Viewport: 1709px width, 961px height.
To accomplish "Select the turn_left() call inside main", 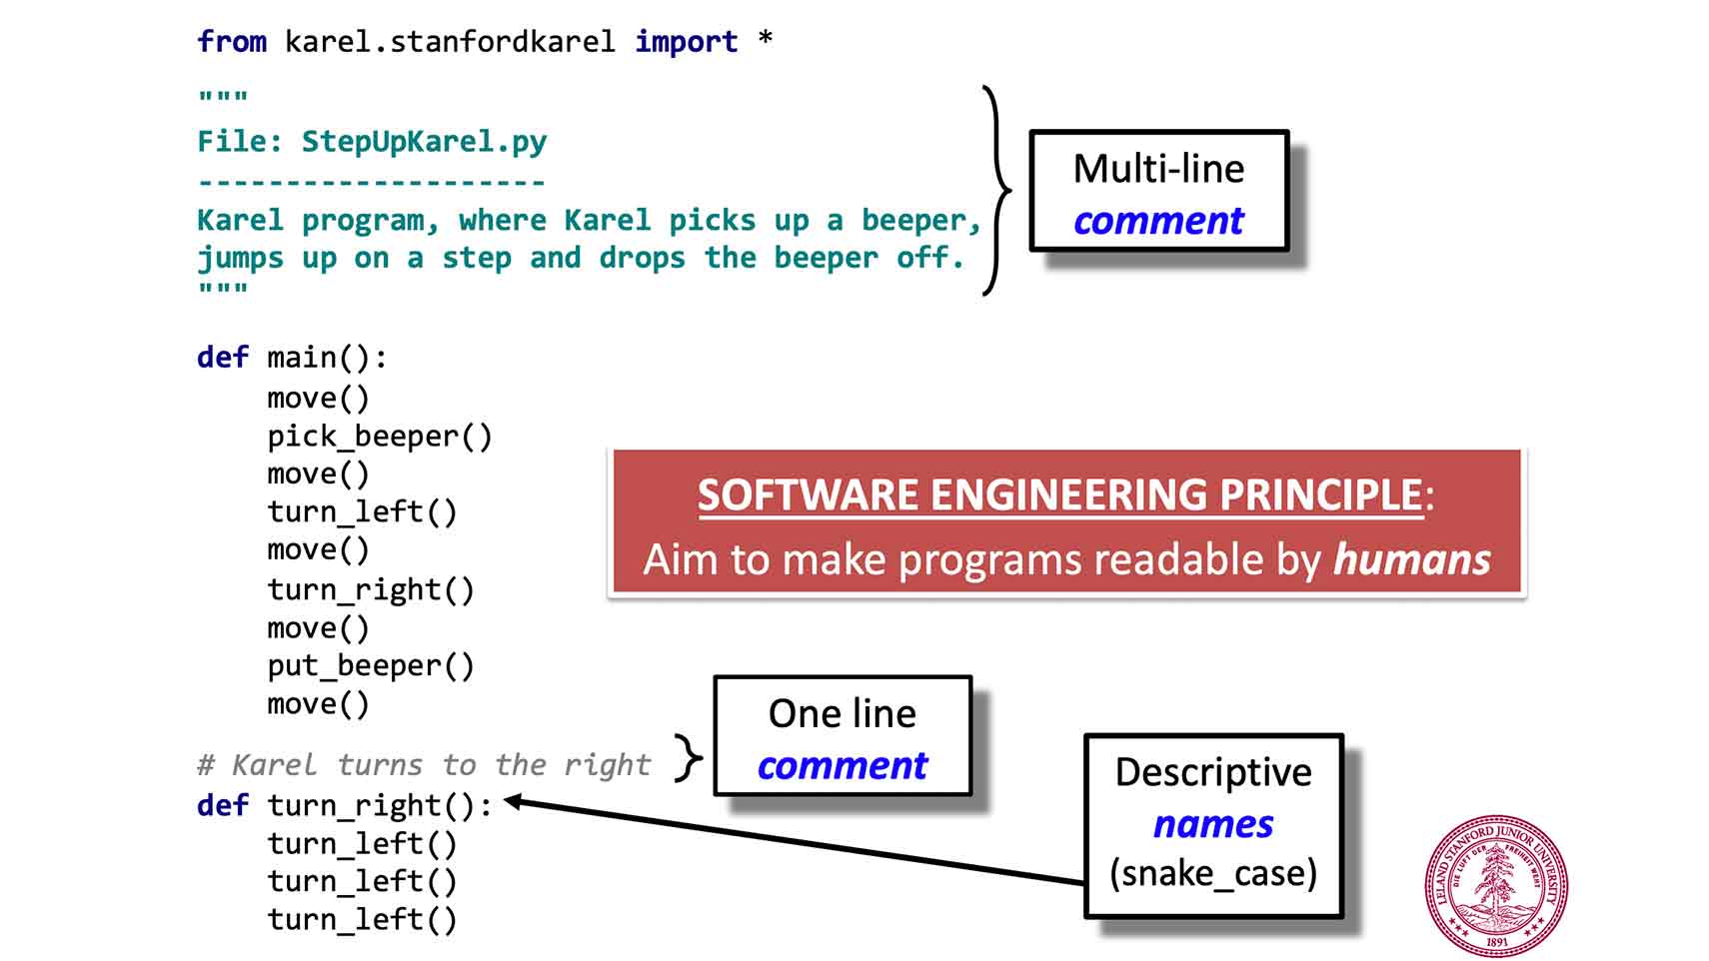I will 362,511.
